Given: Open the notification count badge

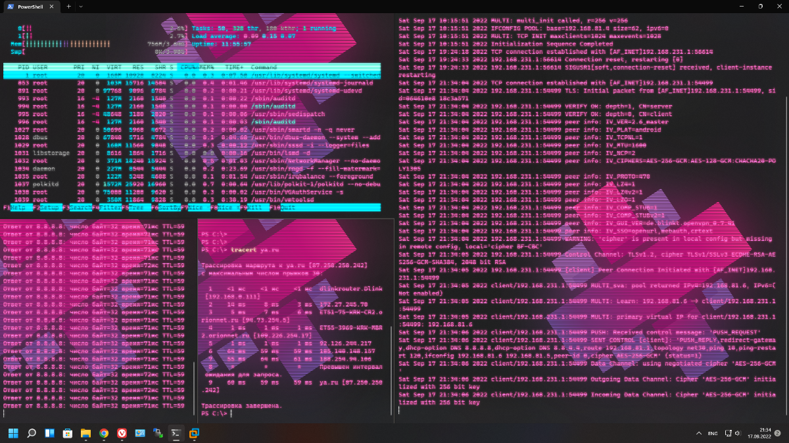Looking at the screenshot, I should pyautogui.click(x=777, y=433).
